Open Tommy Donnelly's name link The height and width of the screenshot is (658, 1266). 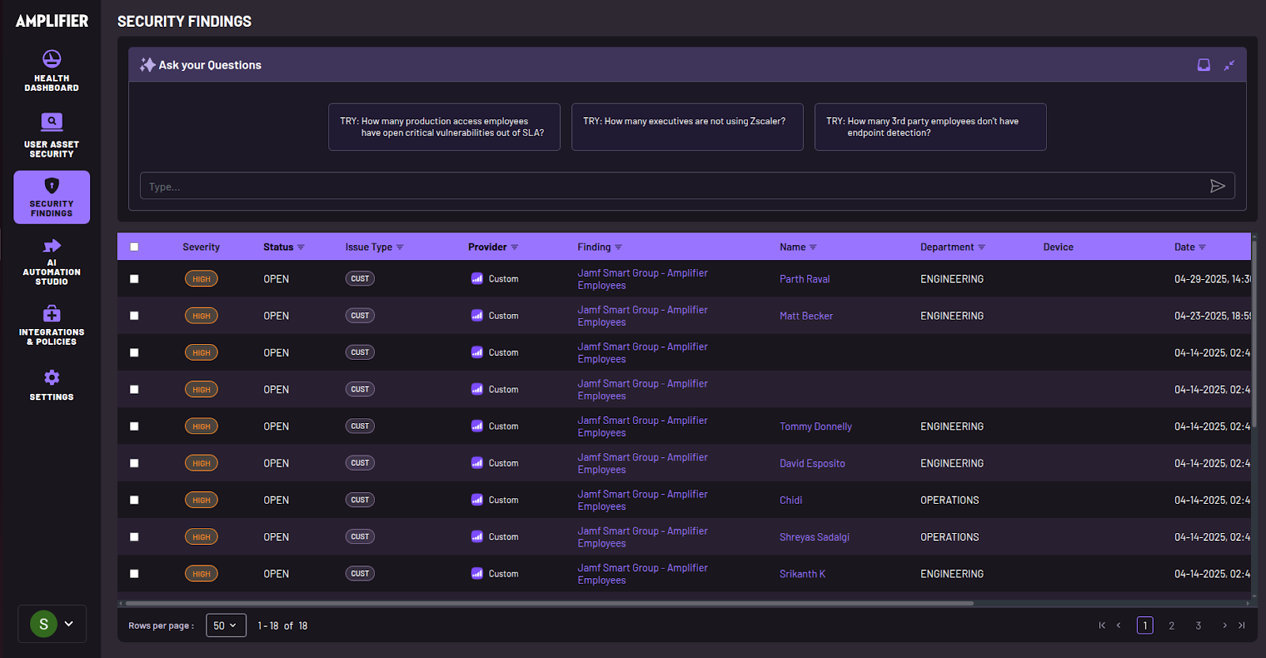click(816, 426)
